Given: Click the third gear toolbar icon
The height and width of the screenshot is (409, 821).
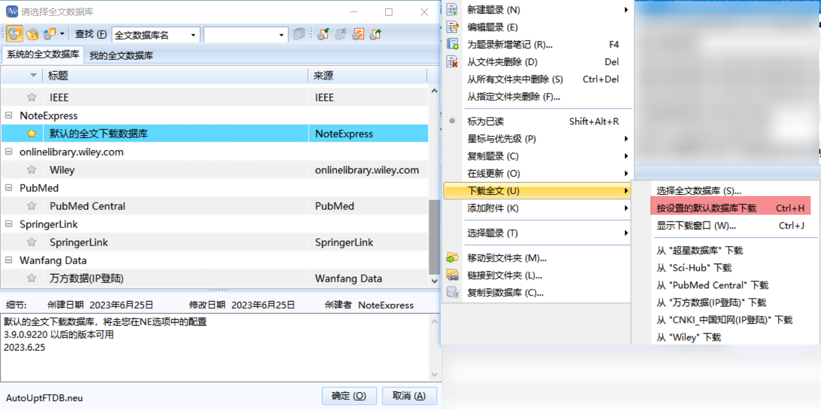Looking at the screenshot, I should (49, 34).
